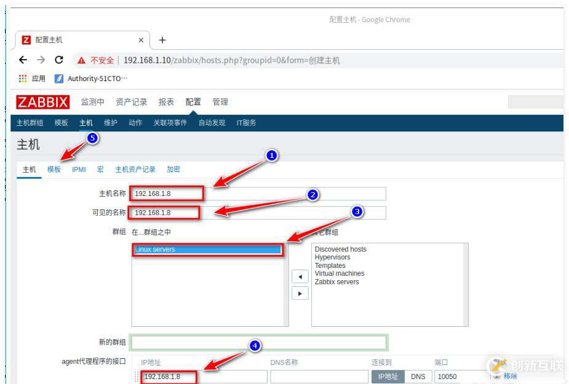Click the 新的群组 input field

[259, 342]
